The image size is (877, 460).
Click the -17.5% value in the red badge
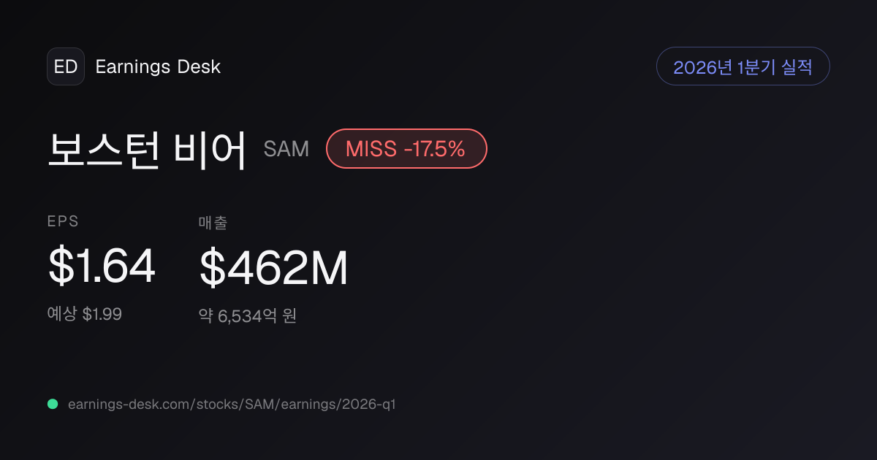click(434, 149)
